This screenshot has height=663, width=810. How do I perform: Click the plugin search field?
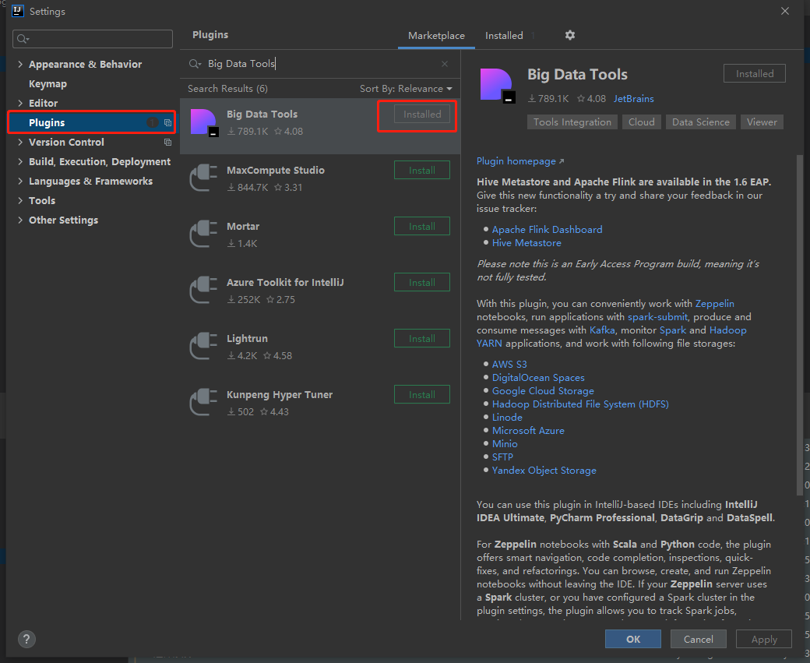click(x=320, y=64)
